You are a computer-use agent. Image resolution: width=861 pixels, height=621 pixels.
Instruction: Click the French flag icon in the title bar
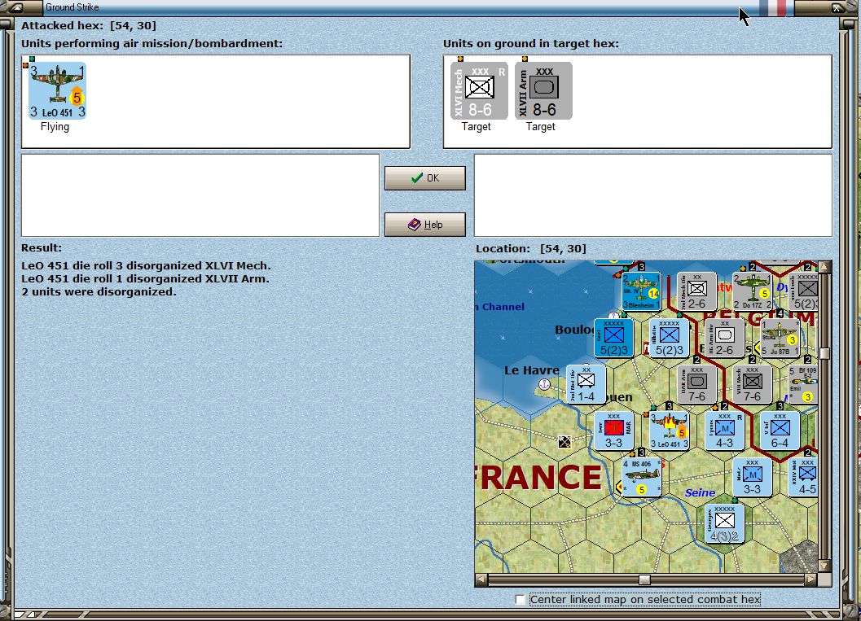(772, 7)
